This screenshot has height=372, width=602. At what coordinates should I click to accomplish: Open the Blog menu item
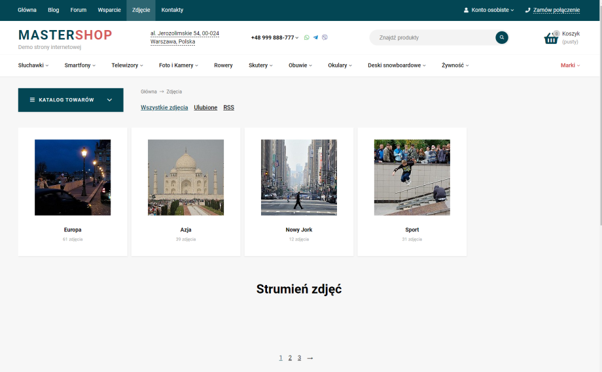click(x=54, y=10)
